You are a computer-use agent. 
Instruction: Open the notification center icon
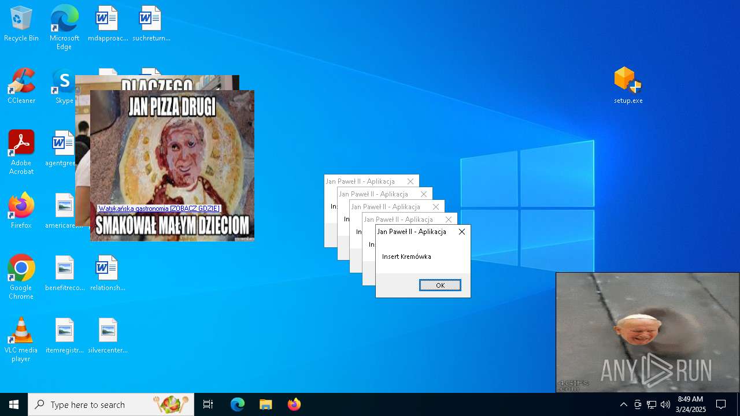click(x=721, y=404)
